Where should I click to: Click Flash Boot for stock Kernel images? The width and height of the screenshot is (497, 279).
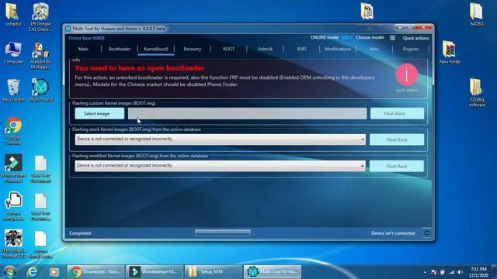397,139
